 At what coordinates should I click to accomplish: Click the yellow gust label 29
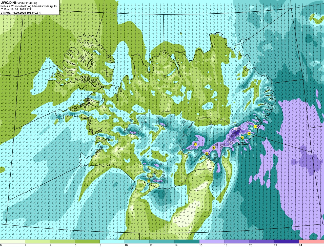[249, 134]
